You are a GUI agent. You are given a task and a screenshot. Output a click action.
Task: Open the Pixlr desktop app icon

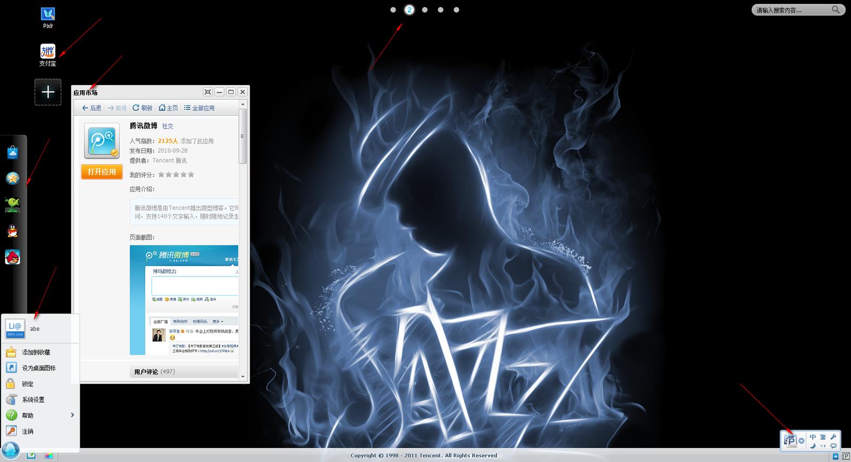click(48, 14)
